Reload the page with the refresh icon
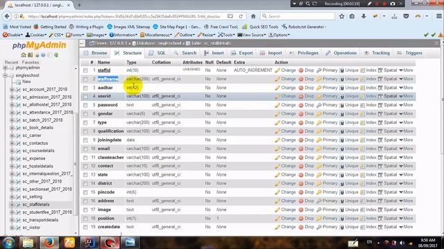Image resolution: width=444 pixels, height=249 pixels. (x=241, y=17)
